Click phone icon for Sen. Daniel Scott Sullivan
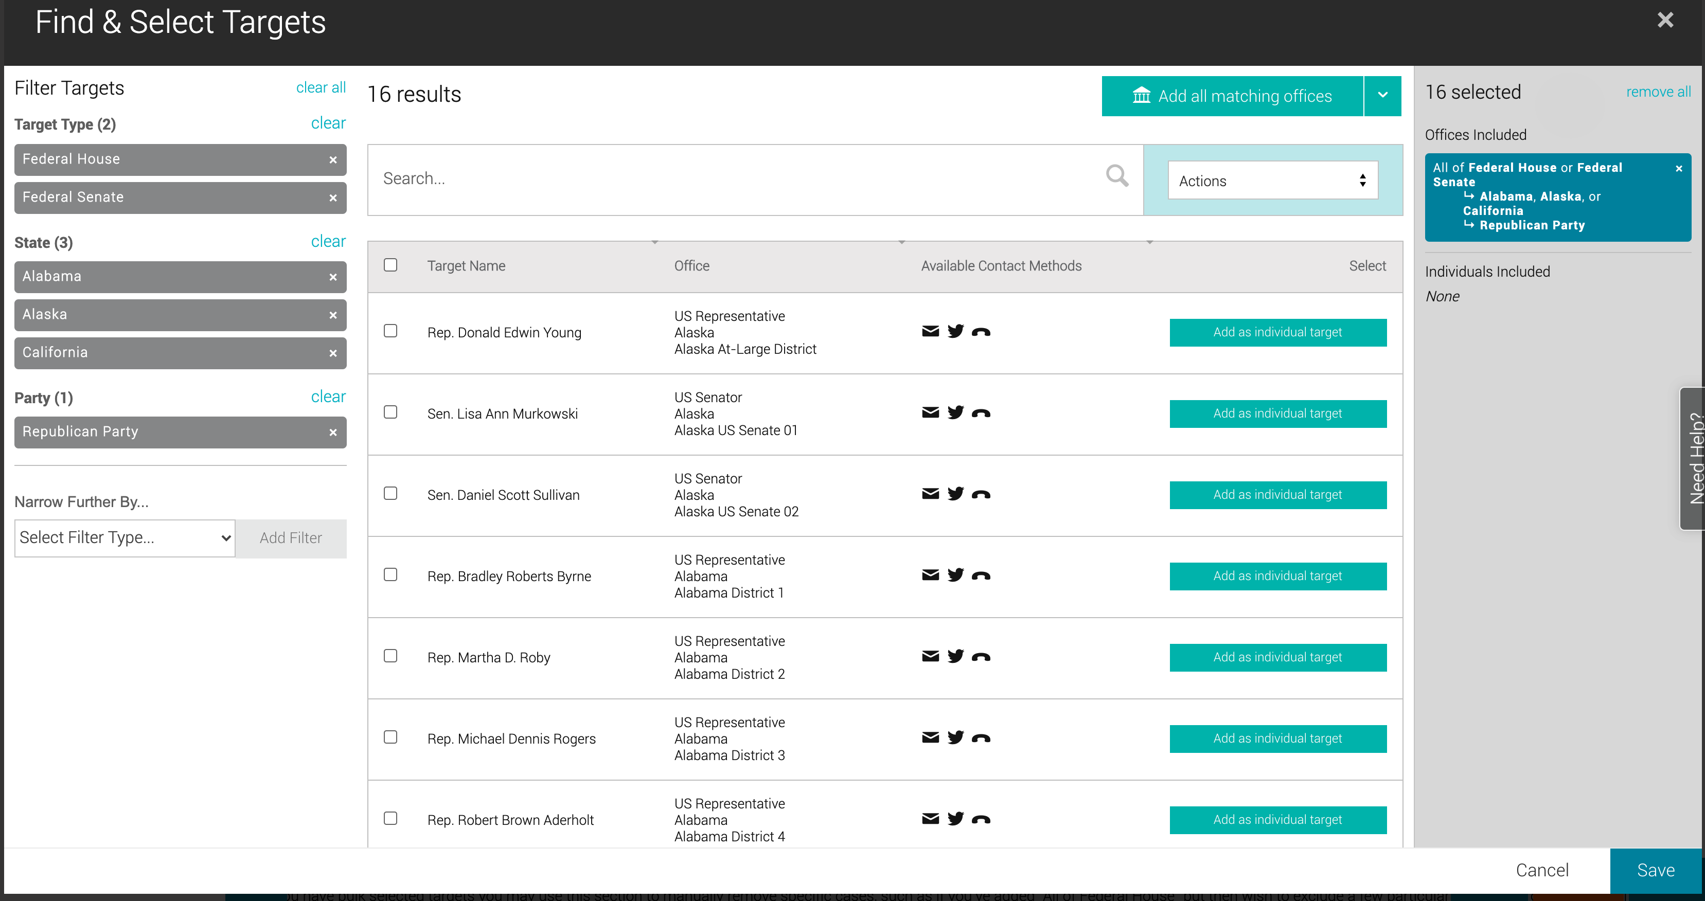This screenshot has height=901, width=1705. [x=981, y=495]
